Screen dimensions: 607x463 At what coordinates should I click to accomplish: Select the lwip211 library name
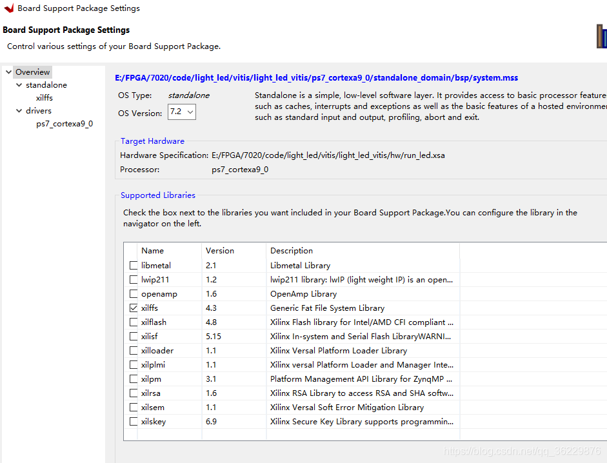click(155, 279)
